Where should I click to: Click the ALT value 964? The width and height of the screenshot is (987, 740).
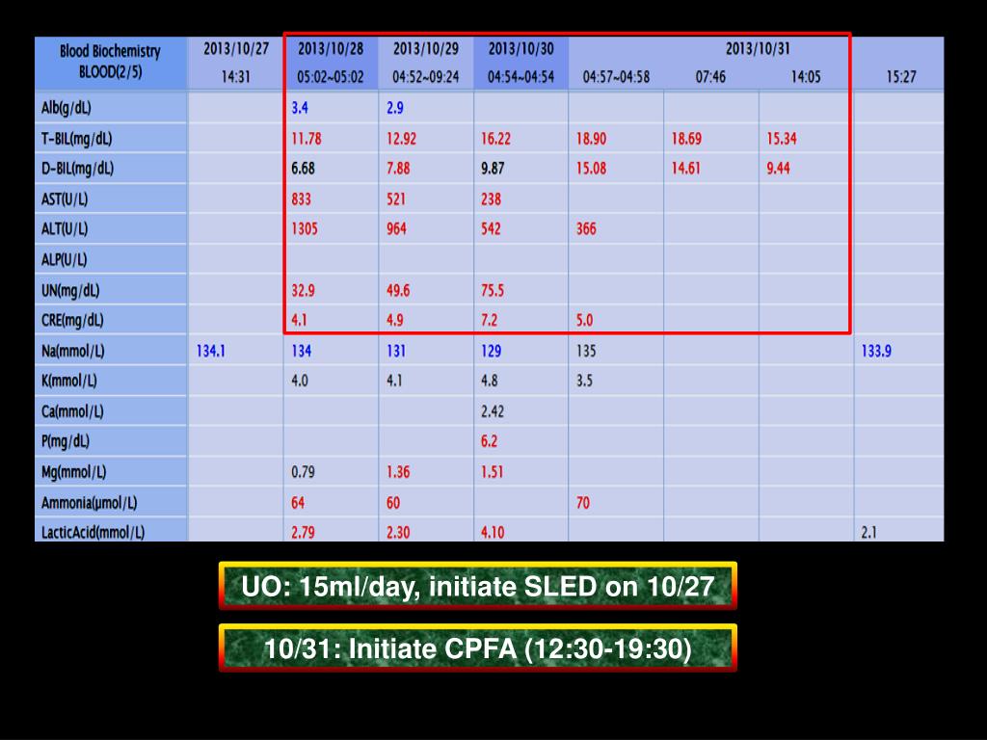(396, 228)
